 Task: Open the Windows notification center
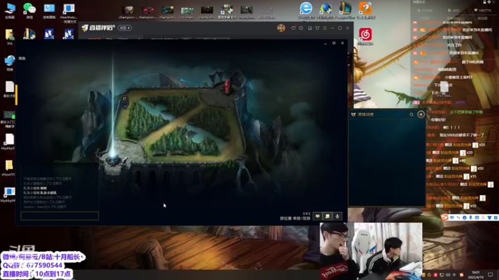point(490,275)
